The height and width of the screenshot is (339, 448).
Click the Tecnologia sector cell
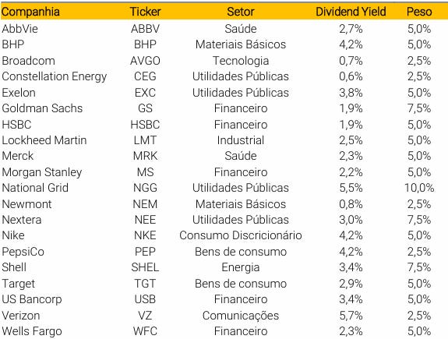click(241, 61)
